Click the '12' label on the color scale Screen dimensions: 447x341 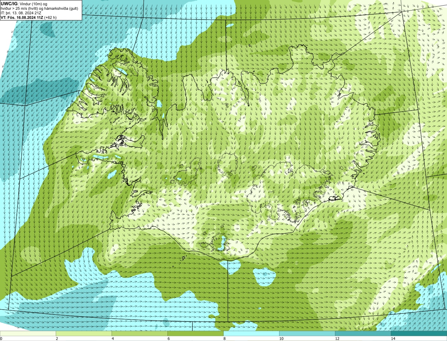point(337,339)
